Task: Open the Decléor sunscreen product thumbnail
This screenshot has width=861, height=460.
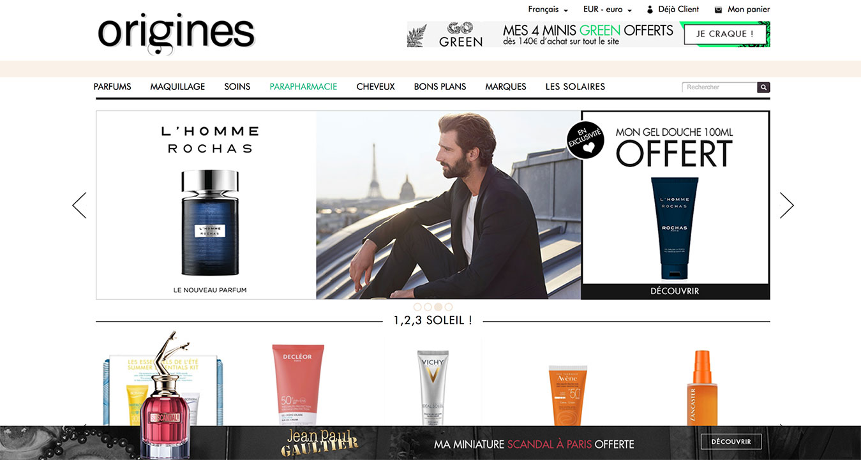Action: click(298, 385)
